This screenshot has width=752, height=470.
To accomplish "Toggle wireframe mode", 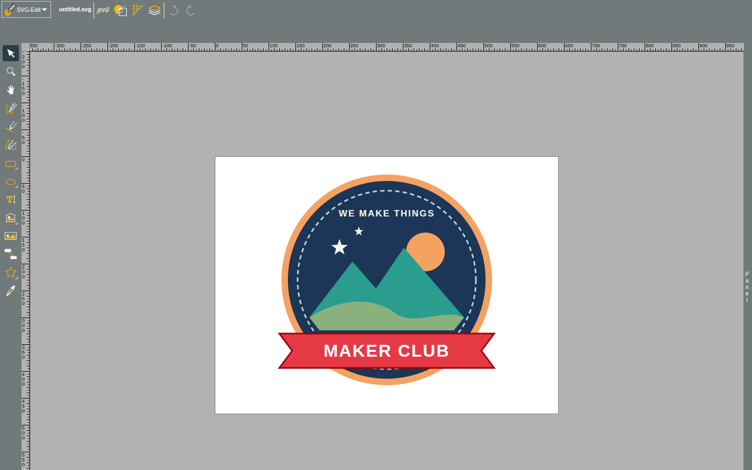I will 120,10.
